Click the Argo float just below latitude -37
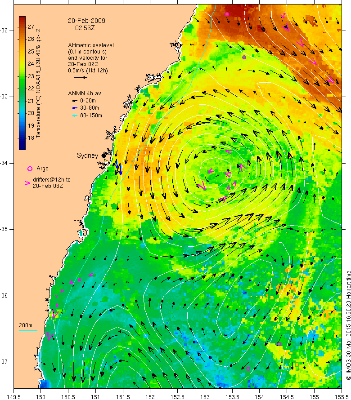Viewport: 351px width, 400px height. pyautogui.click(x=248, y=369)
